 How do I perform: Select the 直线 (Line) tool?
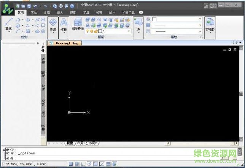point(9,24)
